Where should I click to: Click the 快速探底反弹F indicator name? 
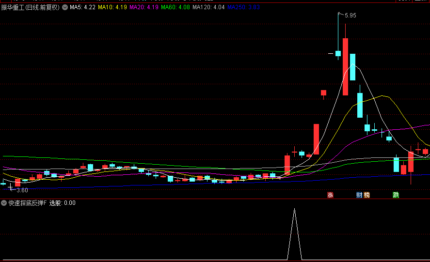pyautogui.click(x=28, y=203)
